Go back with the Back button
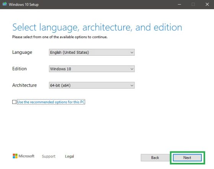The height and width of the screenshot is (169, 214). [x=155, y=158]
